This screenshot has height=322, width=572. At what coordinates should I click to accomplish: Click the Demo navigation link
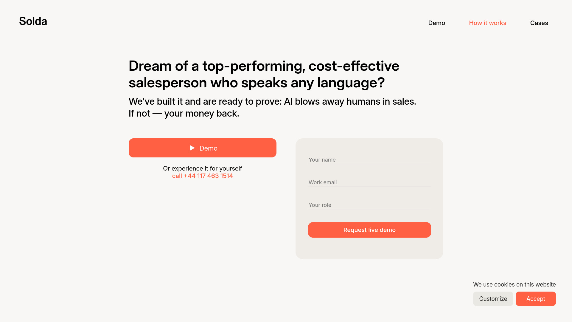(436, 23)
